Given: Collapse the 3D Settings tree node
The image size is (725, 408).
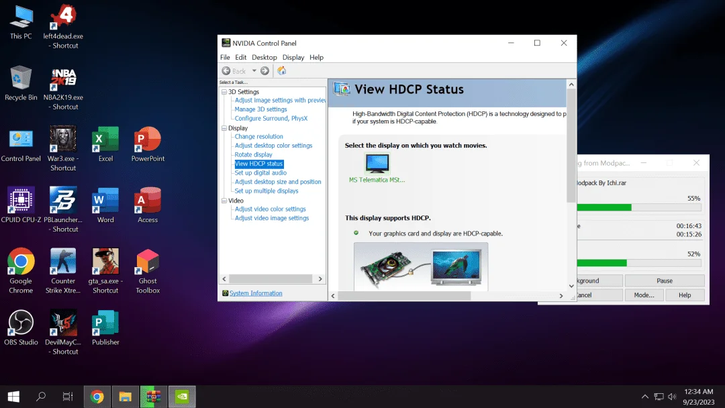Looking at the screenshot, I should coord(224,92).
